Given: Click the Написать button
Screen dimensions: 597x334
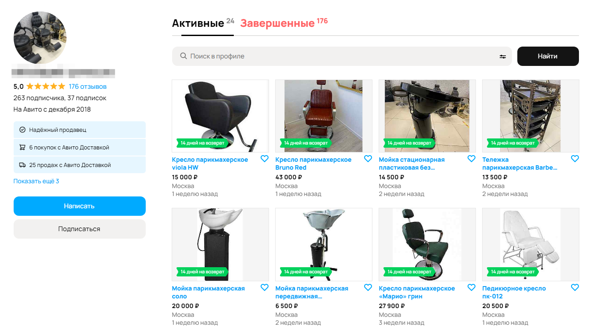Looking at the screenshot, I should tap(80, 206).
